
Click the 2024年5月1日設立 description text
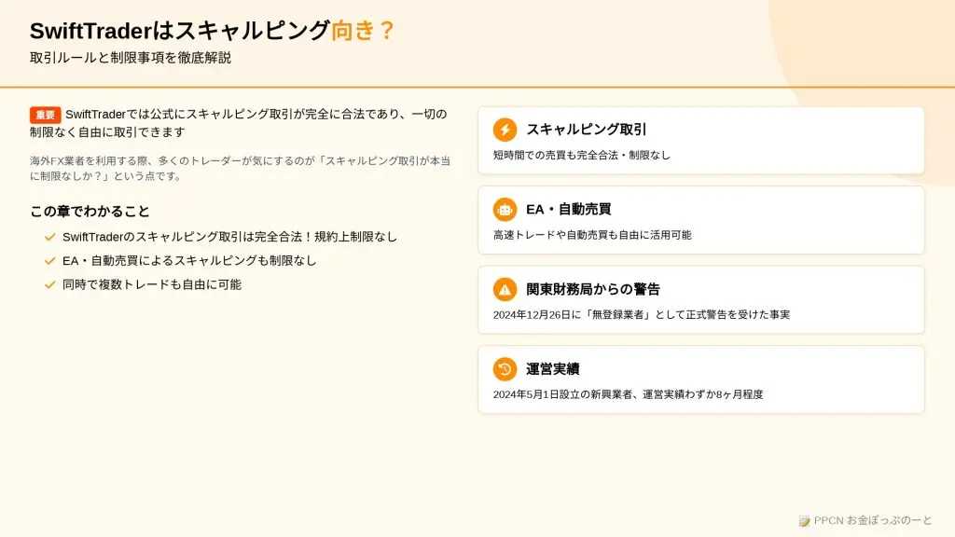pyautogui.click(x=628, y=394)
